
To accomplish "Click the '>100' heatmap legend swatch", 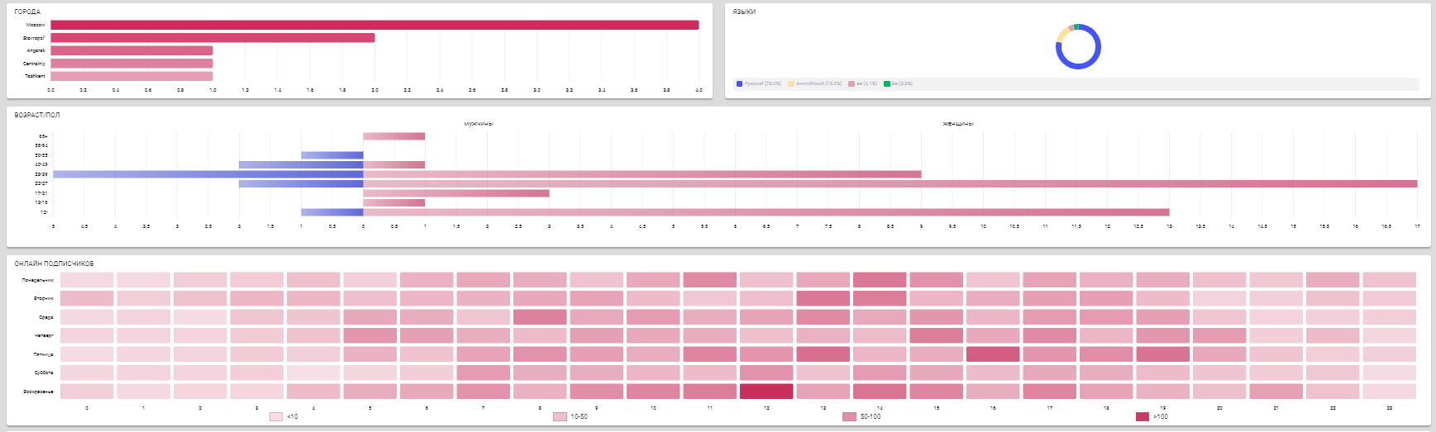I will click(x=1143, y=417).
